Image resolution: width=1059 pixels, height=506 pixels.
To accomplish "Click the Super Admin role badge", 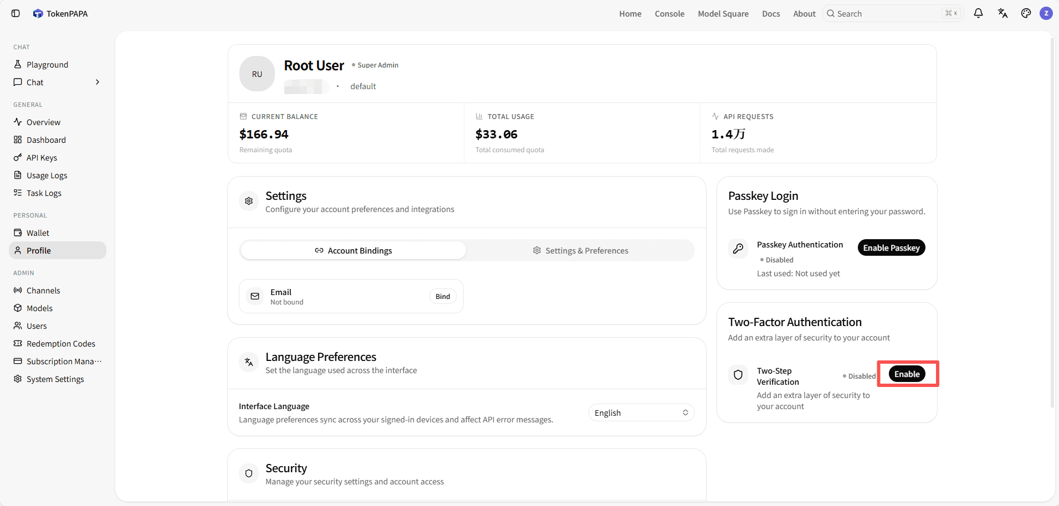I will (x=375, y=65).
